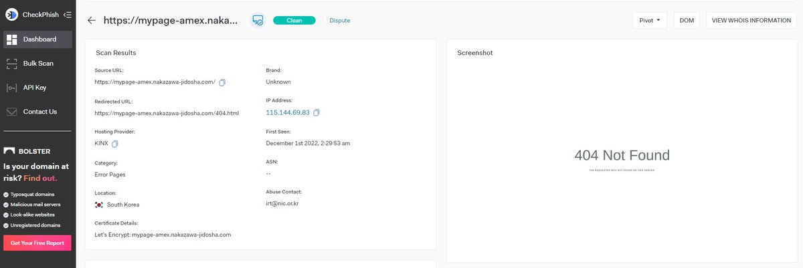
Task: Click the Scan Results heading
Action: tap(116, 52)
